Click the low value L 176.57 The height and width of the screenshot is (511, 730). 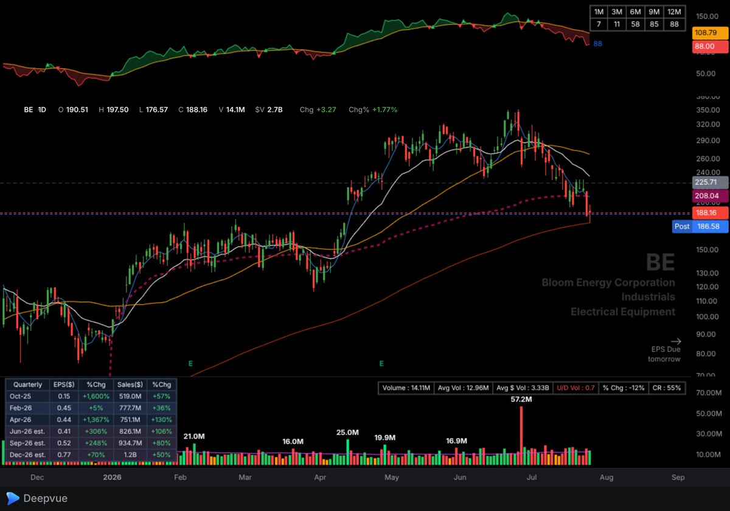tap(154, 109)
